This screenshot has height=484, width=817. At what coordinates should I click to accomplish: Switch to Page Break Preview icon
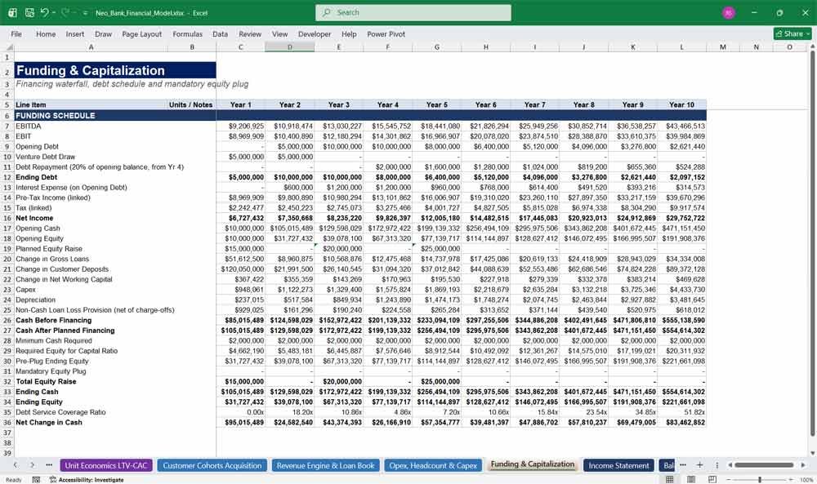click(712, 479)
